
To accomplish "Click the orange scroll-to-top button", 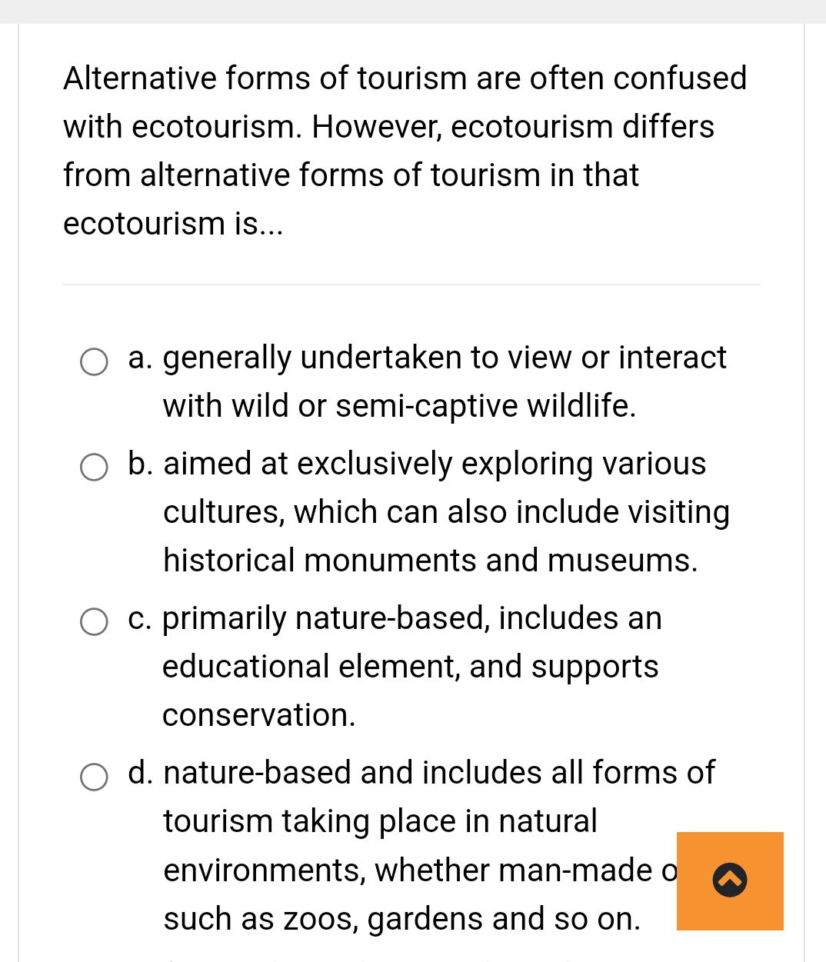I will (x=729, y=880).
